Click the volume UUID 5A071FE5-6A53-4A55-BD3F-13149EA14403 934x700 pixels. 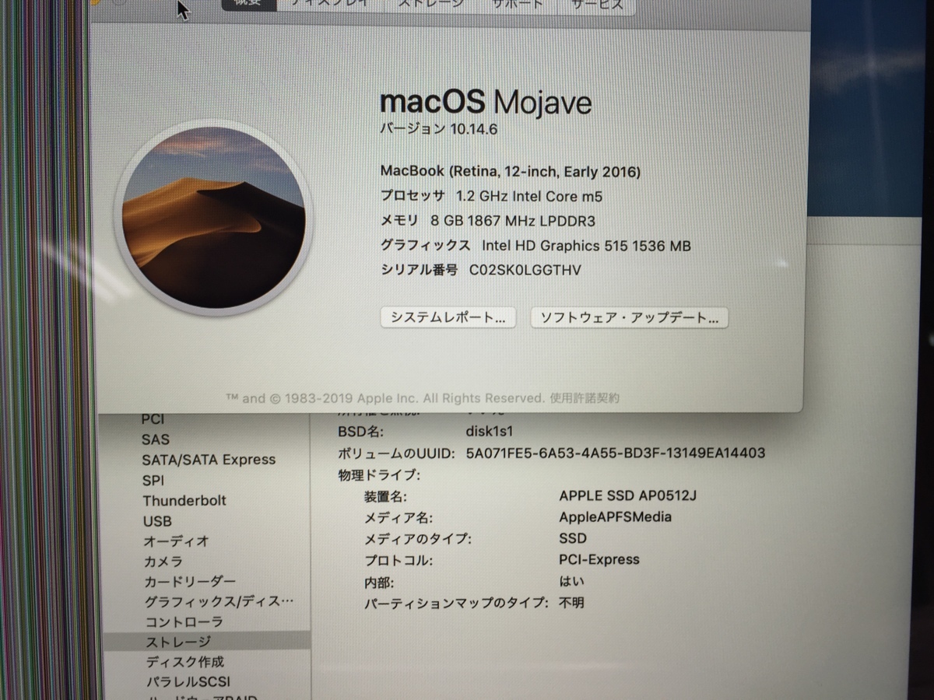click(x=616, y=453)
